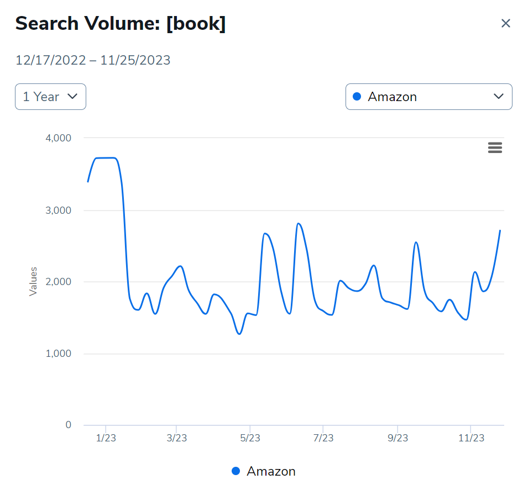This screenshot has width=523, height=490.
Task: Open the Amazon data source dropdown
Action: click(428, 97)
